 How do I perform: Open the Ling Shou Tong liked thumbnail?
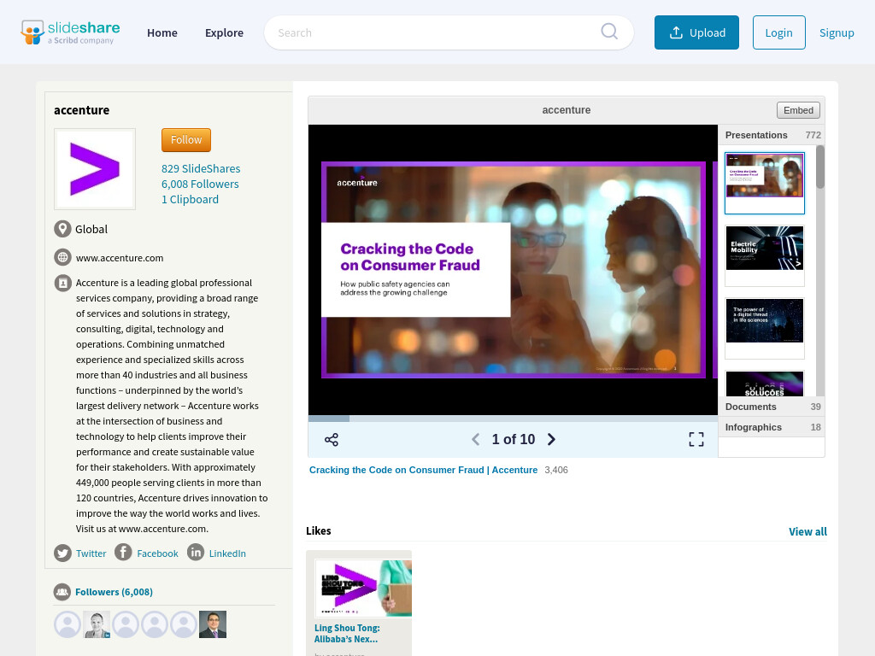pos(363,589)
